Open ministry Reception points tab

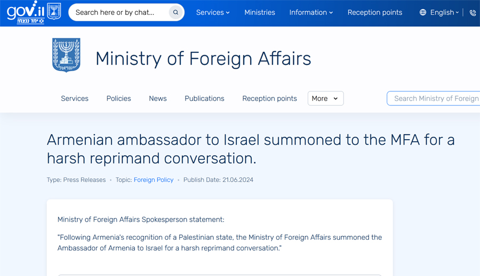pyautogui.click(x=269, y=98)
